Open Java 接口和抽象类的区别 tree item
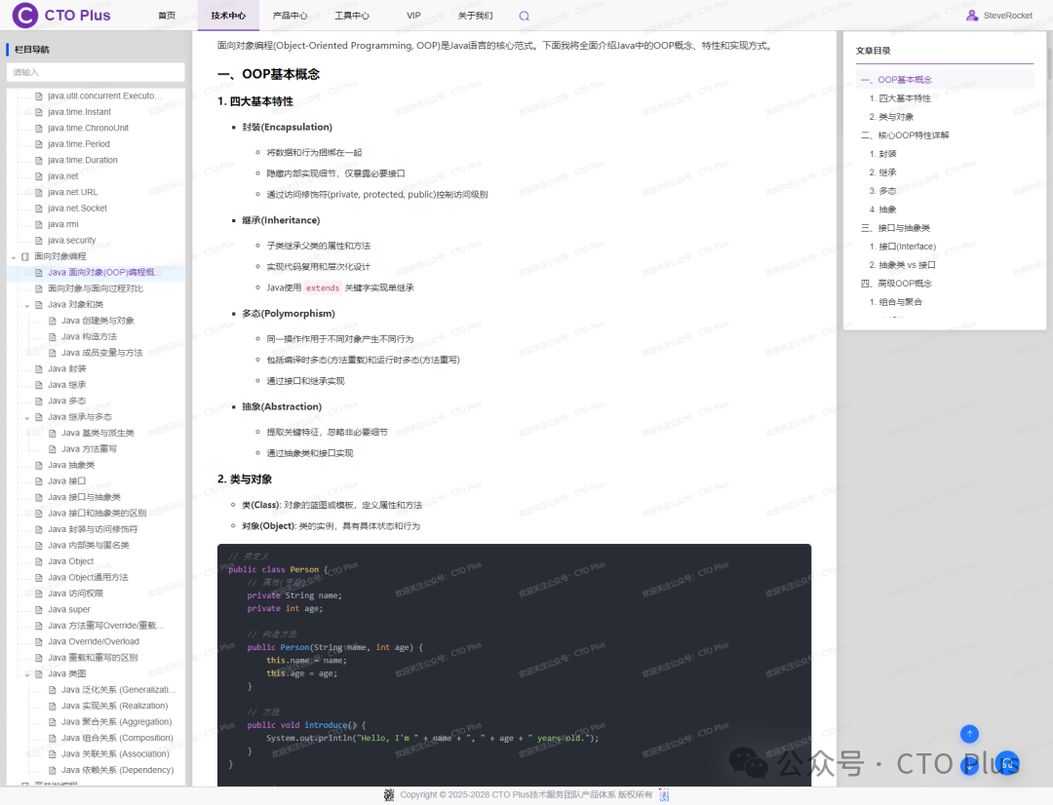Image resolution: width=1053 pixels, height=805 pixels. click(x=97, y=513)
